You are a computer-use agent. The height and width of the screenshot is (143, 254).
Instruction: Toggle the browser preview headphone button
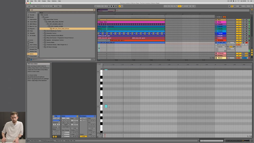(31, 60)
